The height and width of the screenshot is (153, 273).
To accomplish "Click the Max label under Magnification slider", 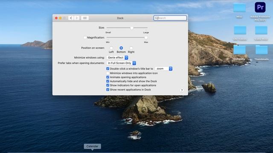I will pos(146,42).
